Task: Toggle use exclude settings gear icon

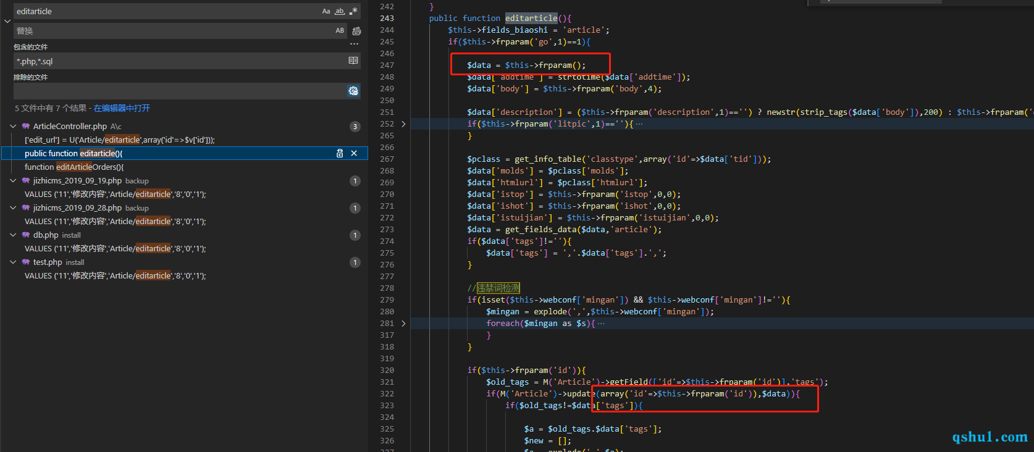Action: tap(353, 91)
